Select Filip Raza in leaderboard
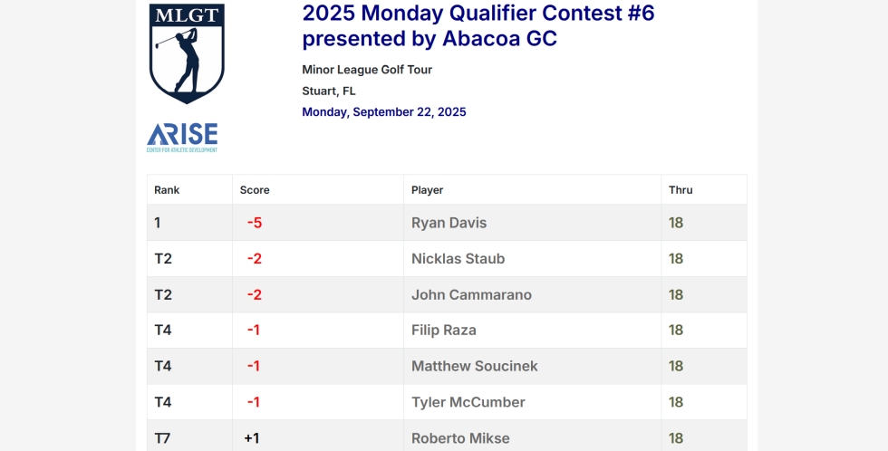Image resolution: width=888 pixels, height=451 pixels. tap(443, 331)
